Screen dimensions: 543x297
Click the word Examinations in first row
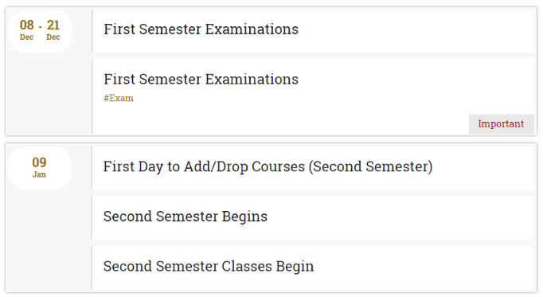pyautogui.click(x=252, y=29)
